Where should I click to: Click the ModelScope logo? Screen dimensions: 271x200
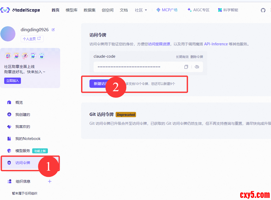pyautogui.click(x=20, y=10)
